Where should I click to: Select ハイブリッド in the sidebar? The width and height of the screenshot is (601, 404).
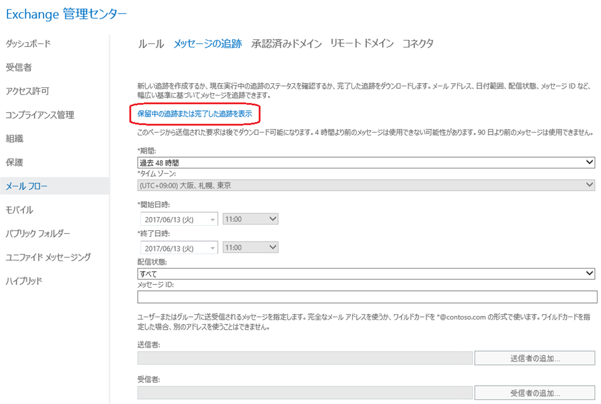pos(23,281)
